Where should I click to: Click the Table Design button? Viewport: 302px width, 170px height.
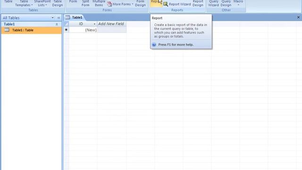coord(58,3)
